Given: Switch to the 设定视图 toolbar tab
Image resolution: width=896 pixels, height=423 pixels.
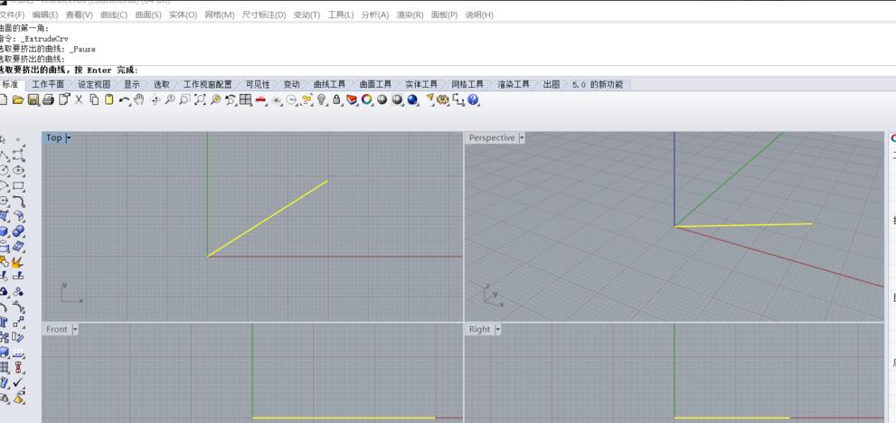Looking at the screenshot, I should [94, 85].
